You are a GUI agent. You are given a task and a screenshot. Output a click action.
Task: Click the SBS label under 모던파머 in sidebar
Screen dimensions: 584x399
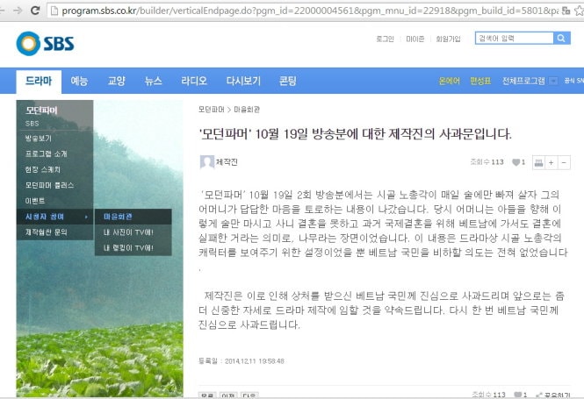tap(32, 124)
